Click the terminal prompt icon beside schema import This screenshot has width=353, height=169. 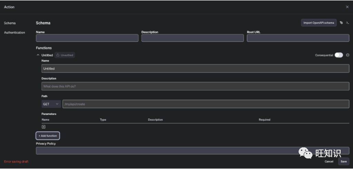[347, 23]
